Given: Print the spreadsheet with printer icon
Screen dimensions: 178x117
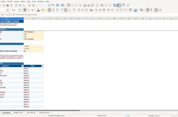Looking at the screenshot, I should pos(8,5).
